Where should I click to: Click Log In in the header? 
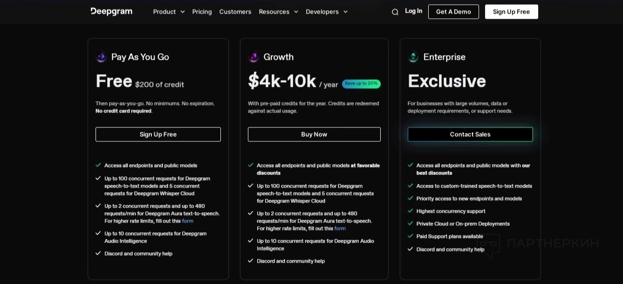pyautogui.click(x=413, y=11)
